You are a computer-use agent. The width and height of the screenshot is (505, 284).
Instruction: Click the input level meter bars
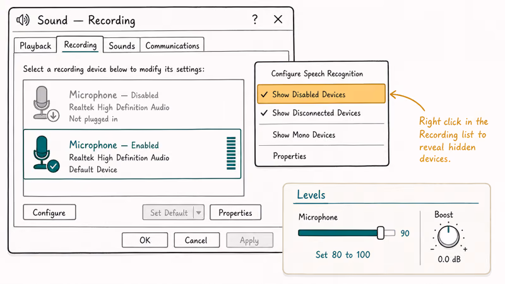click(231, 153)
